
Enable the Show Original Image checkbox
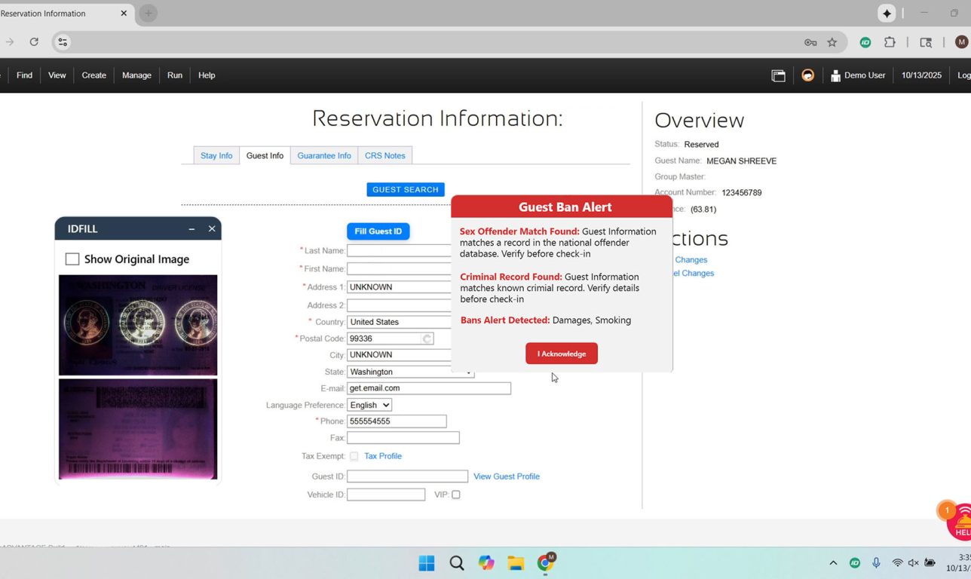click(72, 259)
